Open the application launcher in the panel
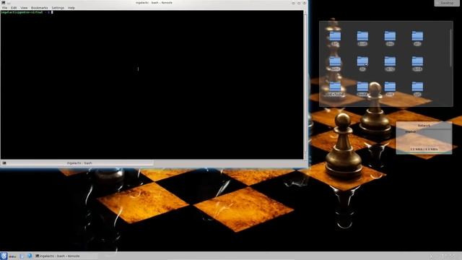462x260 pixels. tap(4, 256)
